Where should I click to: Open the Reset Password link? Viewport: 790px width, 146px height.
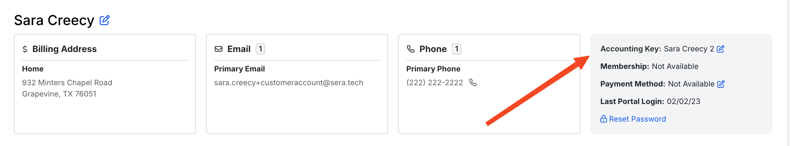point(637,119)
